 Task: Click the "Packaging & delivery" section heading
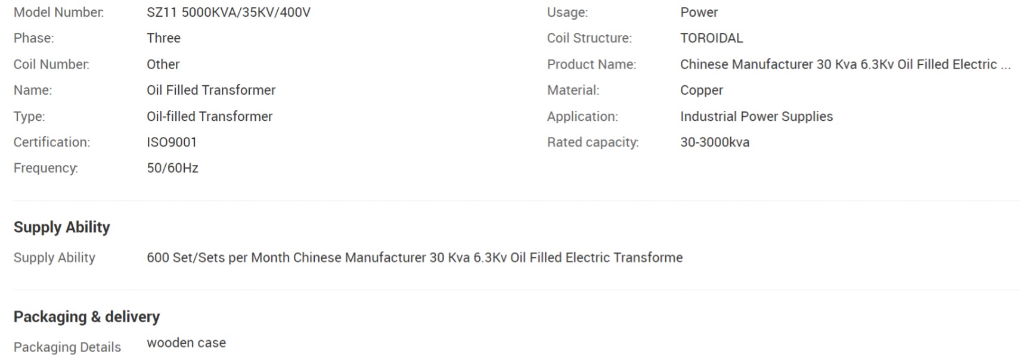click(86, 316)
